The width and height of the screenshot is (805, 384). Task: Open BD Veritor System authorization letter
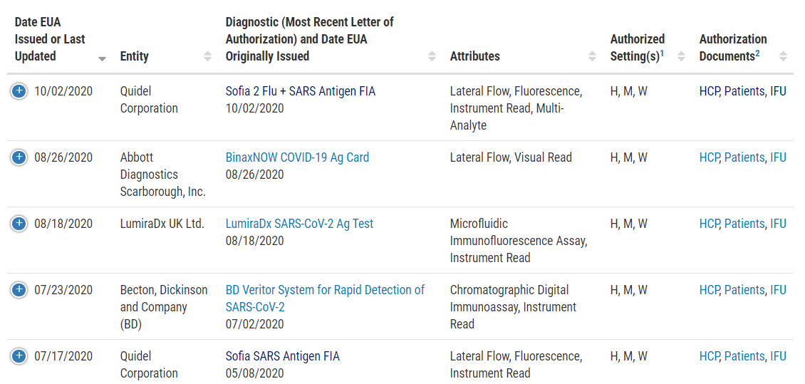(325, 299)
